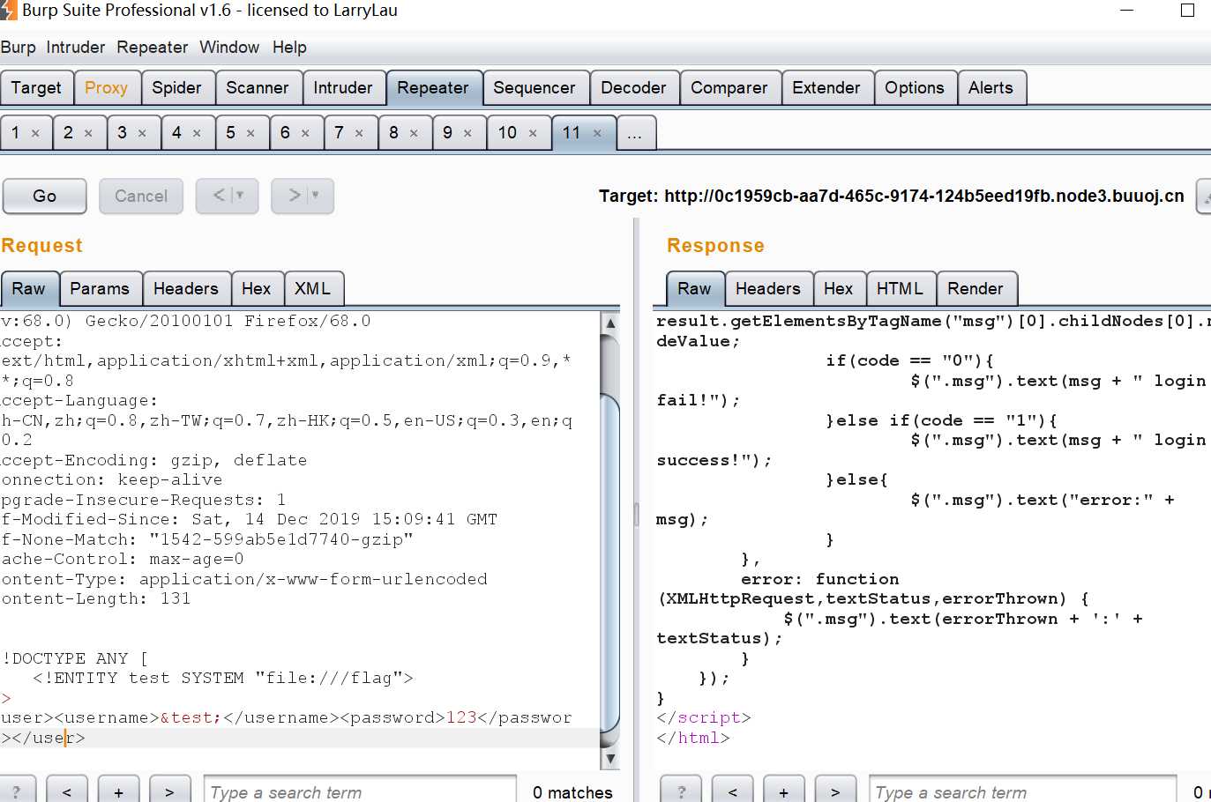1211x802 pixels.
Task: Switch to the Alerts tab
Action: click(x=991, y=88)
